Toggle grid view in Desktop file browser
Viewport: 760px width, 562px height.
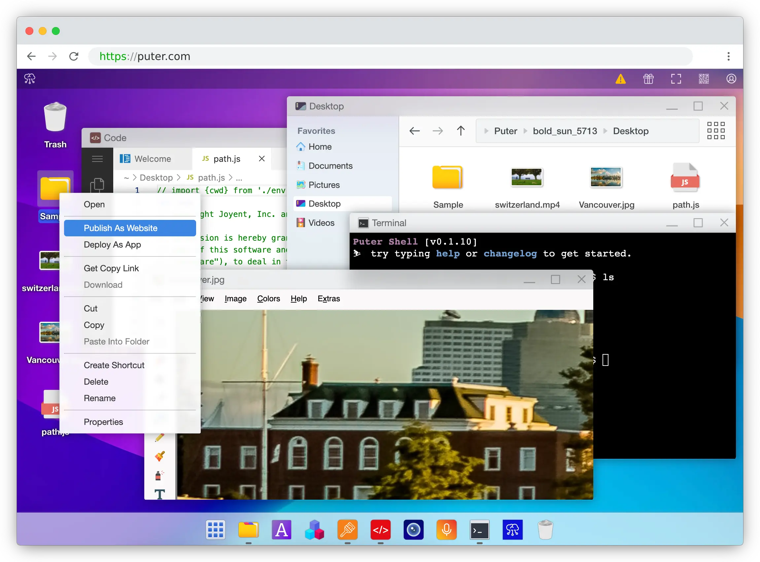pyautogui.click(x=716, y=131)
